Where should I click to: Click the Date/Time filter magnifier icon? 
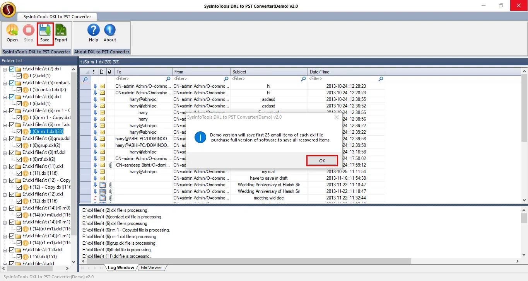(x=381, y=79)
